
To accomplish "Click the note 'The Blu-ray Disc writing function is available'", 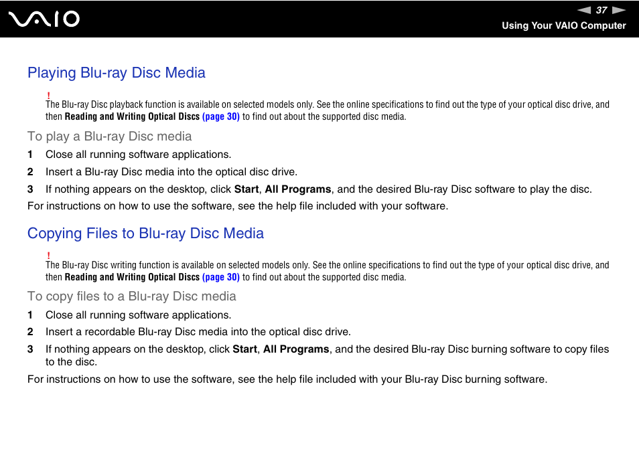I will pyautogui.click(x=328, y=271).
